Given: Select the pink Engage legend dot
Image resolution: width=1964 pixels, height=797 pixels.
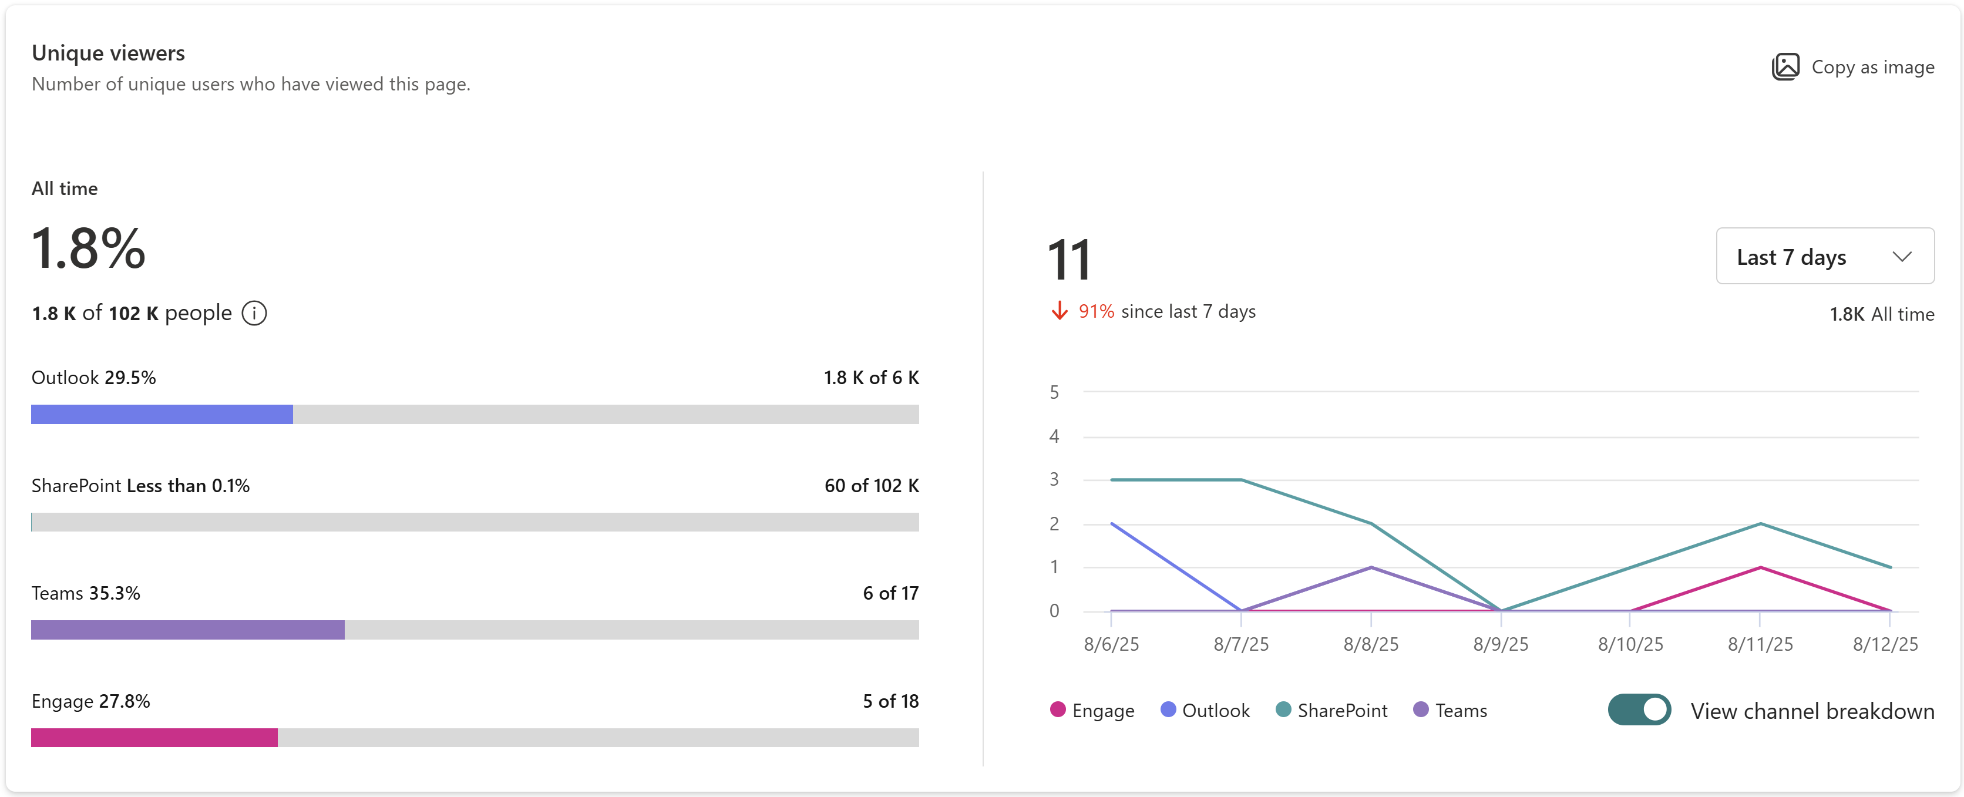Looking at the screenshot, I should (x=1058, y=709).
